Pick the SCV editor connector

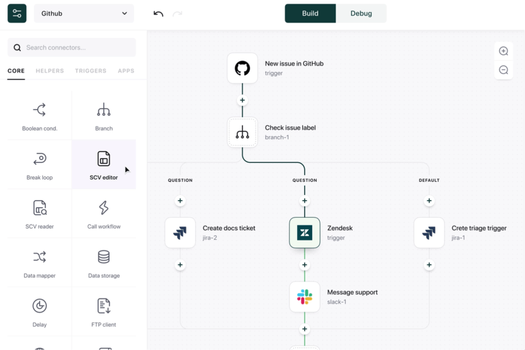click(104, 164)
